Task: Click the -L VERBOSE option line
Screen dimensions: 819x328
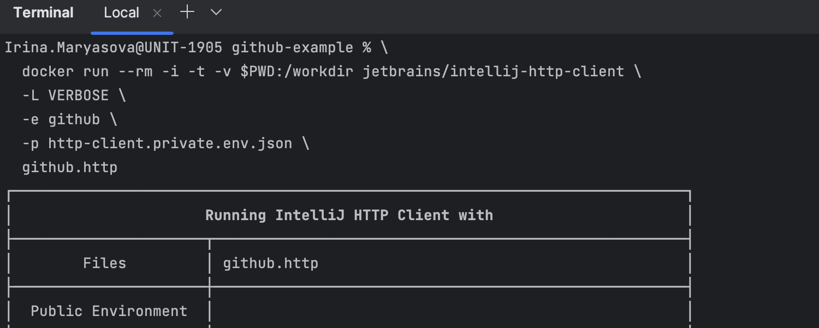Action: pos(74,96)
